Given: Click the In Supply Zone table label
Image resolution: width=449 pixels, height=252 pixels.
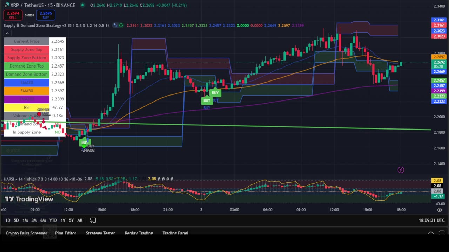Looking at the screenshot, I should point(27,132).
